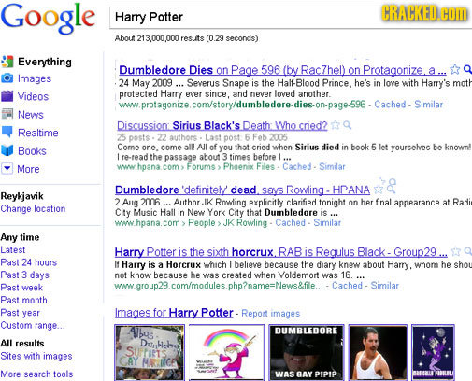Open Similar pages for JK Rowling hpana result
472x381 pixels.
(x=327, y=222)
